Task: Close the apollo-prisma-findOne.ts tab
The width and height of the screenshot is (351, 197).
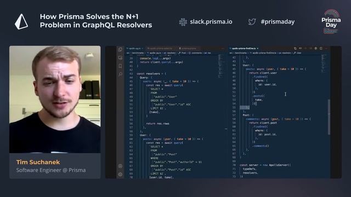Action: (x=258, y=49)
